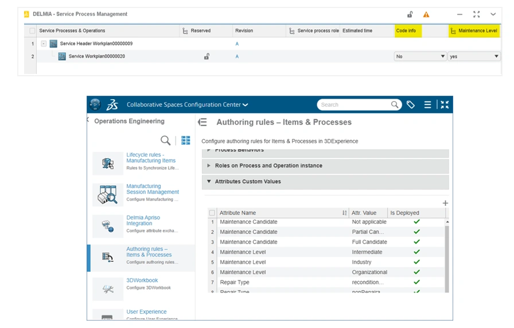The image size is (514, 328).
Task: Sort by Attribute Name sort icon
Action: click(345, 213)
